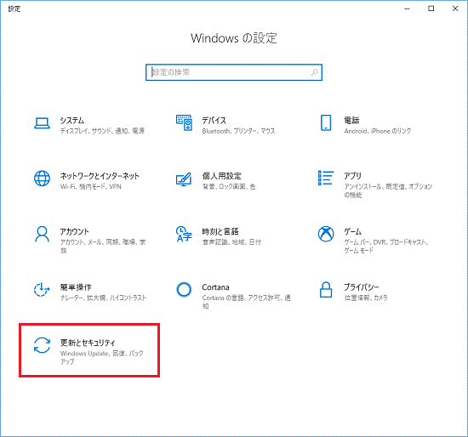Click the 簡単操作 ease of access icon

pyautogui.click(x=42, y=290)
